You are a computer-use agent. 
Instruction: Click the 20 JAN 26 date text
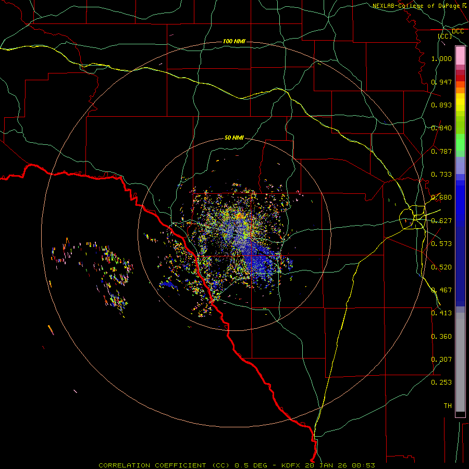326,465
